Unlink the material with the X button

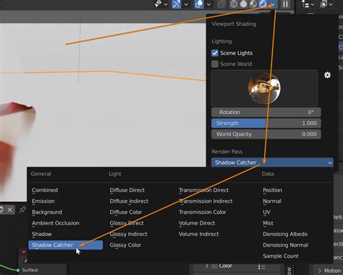pos(10,209)
